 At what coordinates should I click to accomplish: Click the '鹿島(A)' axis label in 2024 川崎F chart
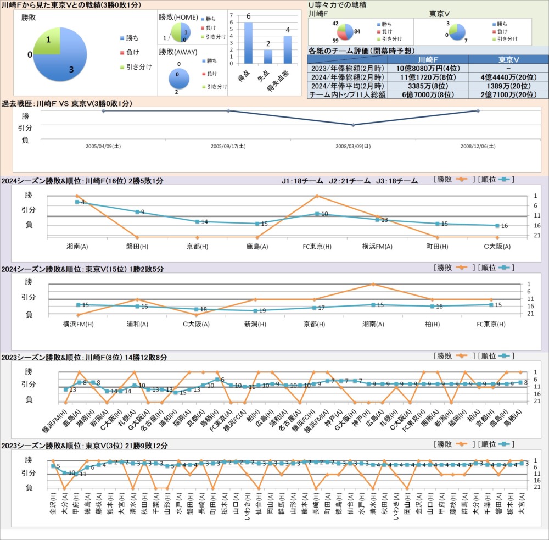click(257, 246)
